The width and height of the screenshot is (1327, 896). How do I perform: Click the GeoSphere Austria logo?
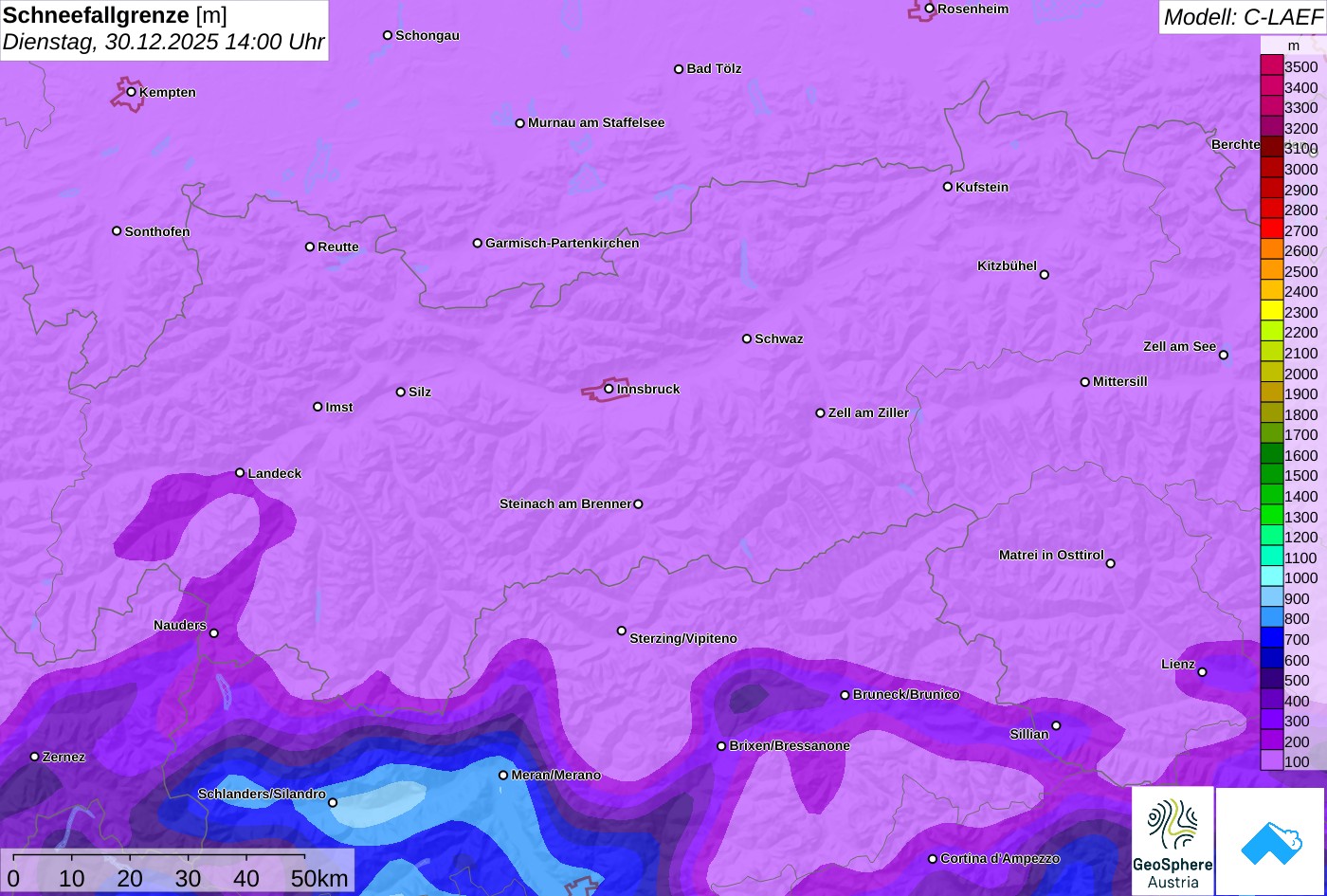pyautogui.click(x=1172, y=841)
